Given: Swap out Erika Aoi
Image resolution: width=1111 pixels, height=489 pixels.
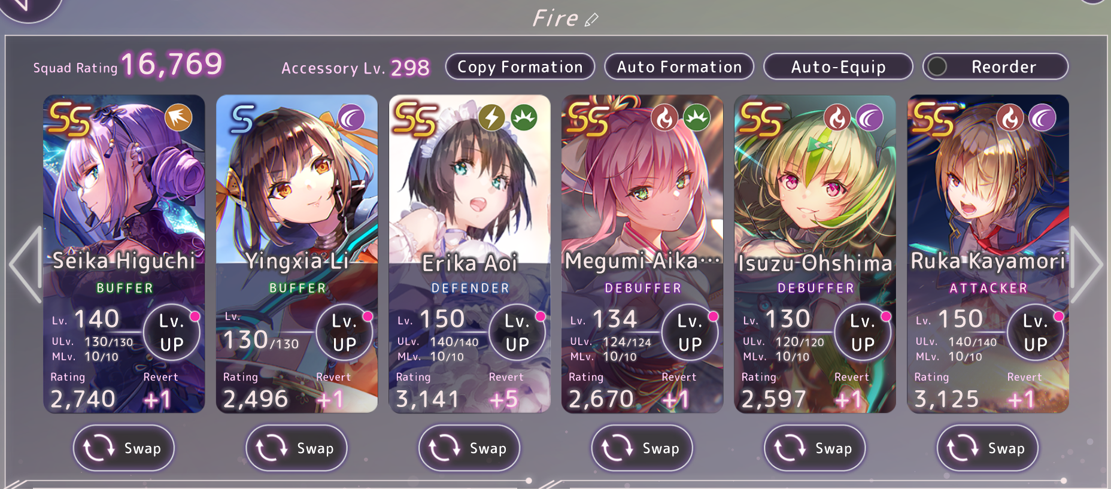Looking at the screenshot, I should [x=469, y=448].
